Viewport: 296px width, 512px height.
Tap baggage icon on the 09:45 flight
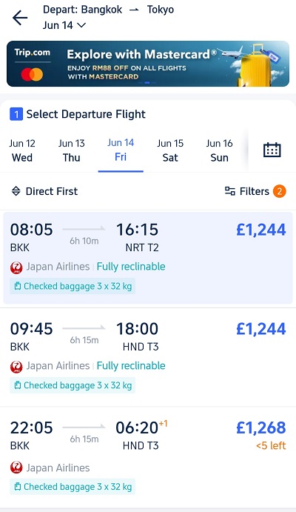(17, 385)
